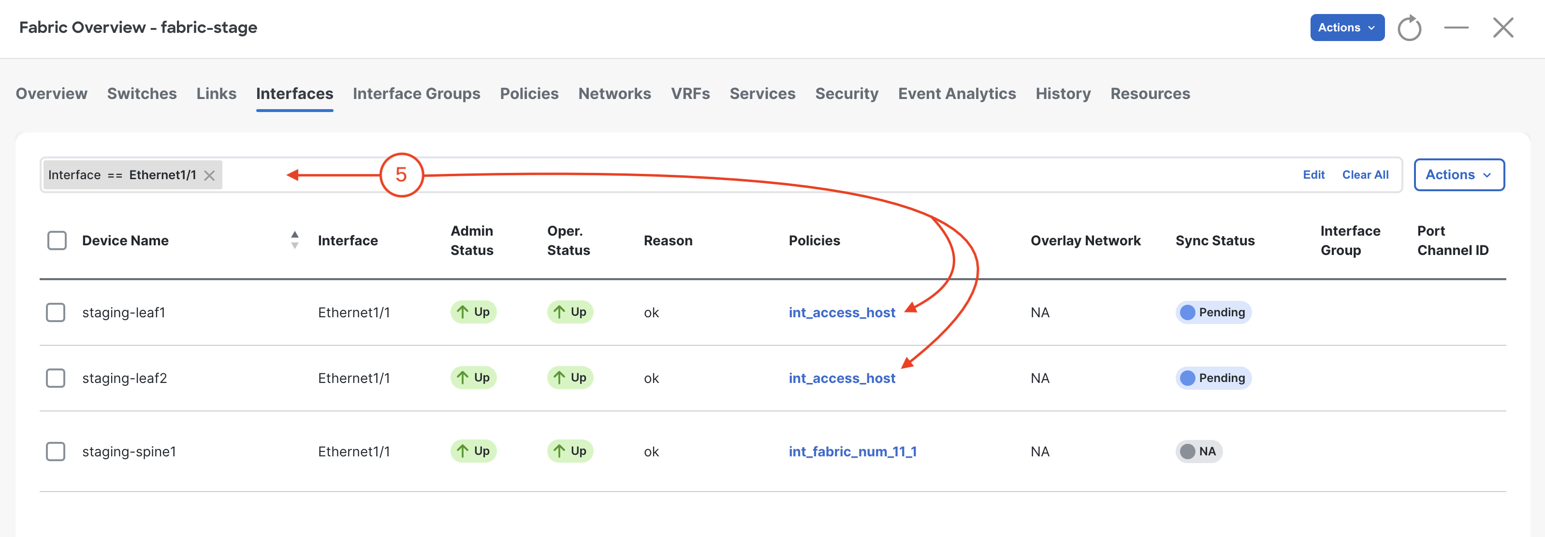Open the Security tab
The width and height of the screenshot is (1545, 537).
click(x=846, y=94)
